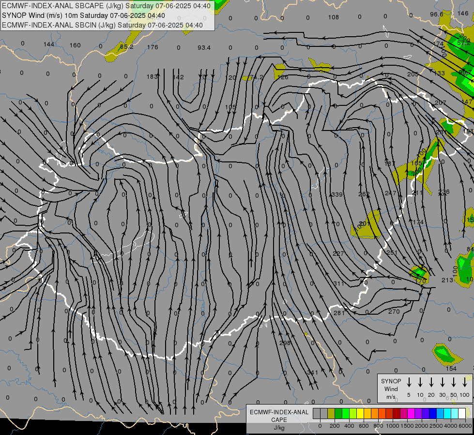The height and width of the screenshot is (435, 474).
Task: Click the map value 93.4
Action: click(x=204, y=48)
